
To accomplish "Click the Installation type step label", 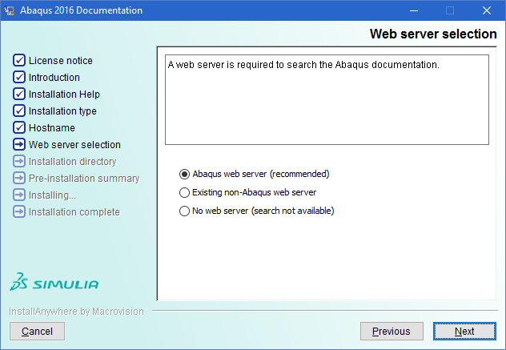I will click(x=62, y=111).
